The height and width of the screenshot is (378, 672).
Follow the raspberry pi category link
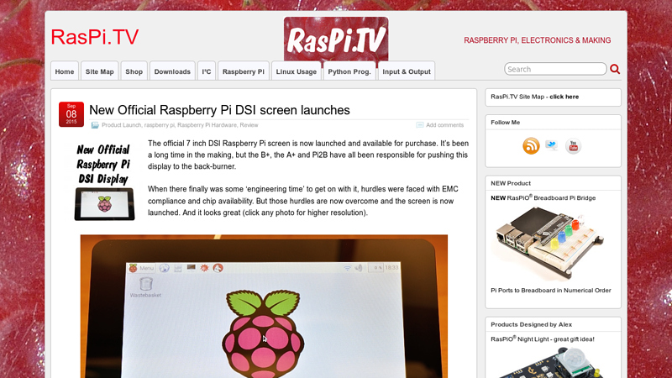pyautogui.click(x=160, y=125)
